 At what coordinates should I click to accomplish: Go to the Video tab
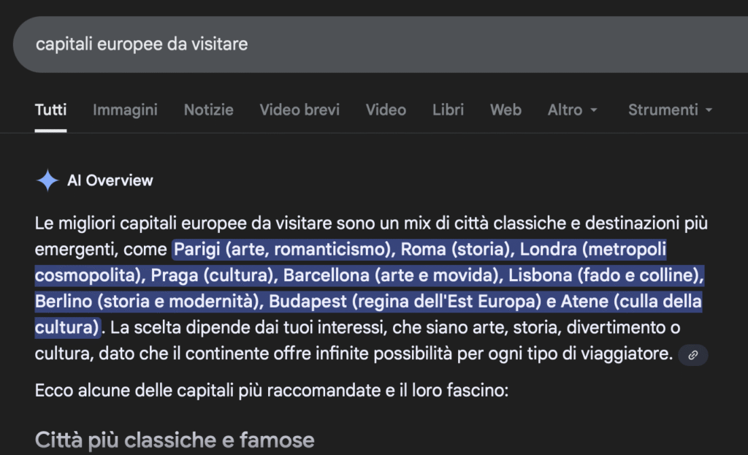(x=386, y=110)
